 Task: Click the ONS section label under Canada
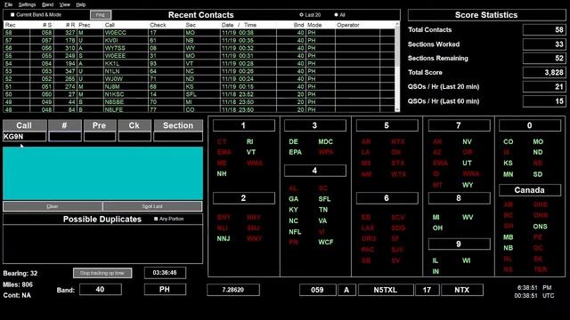[x=541, y=227]
